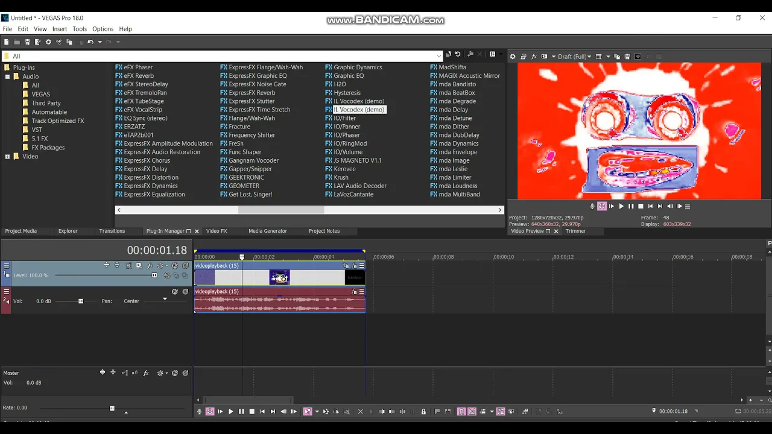This screenshot has width=772, height=434.
Task: Click the video event thumbnail on the timeline
Action: 279,277
